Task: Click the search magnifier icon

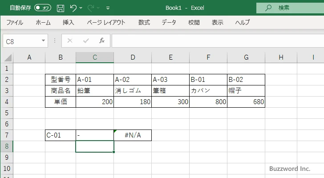Action: pyautogui.click(x=268, y=8)
